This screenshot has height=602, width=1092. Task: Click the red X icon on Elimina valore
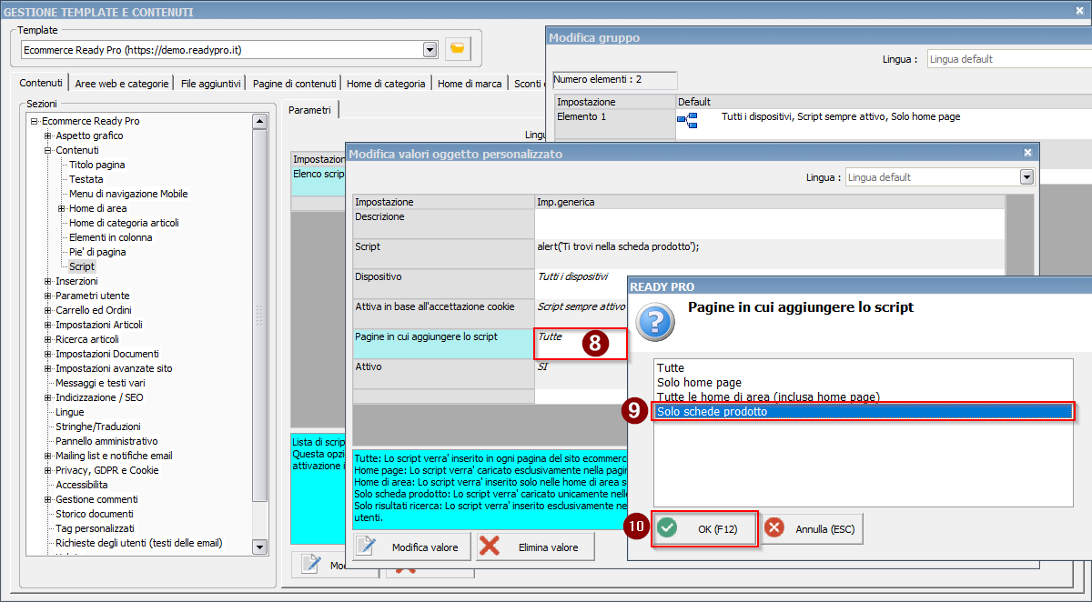coord(490,547)
